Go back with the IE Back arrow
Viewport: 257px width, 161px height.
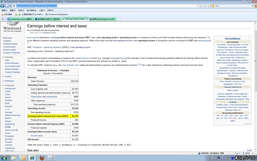(2, 6)
